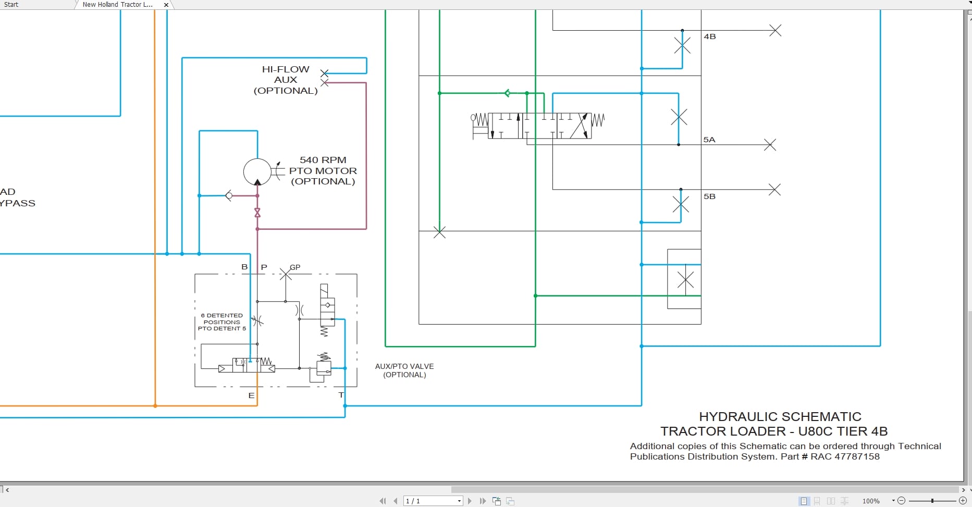This screenshot has width=972, height=507.
Task: Enable single page layout view
Action: (x=804, y=501)
